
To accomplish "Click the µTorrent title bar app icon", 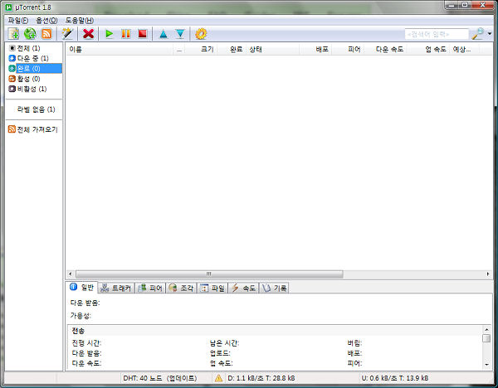I will click(9, 7).
